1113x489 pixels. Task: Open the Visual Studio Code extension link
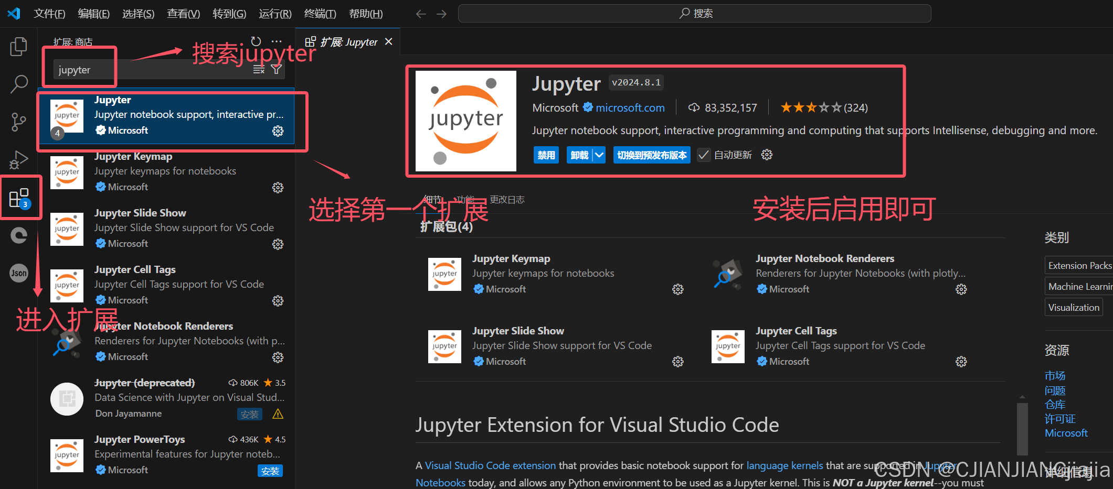point(490,465)
